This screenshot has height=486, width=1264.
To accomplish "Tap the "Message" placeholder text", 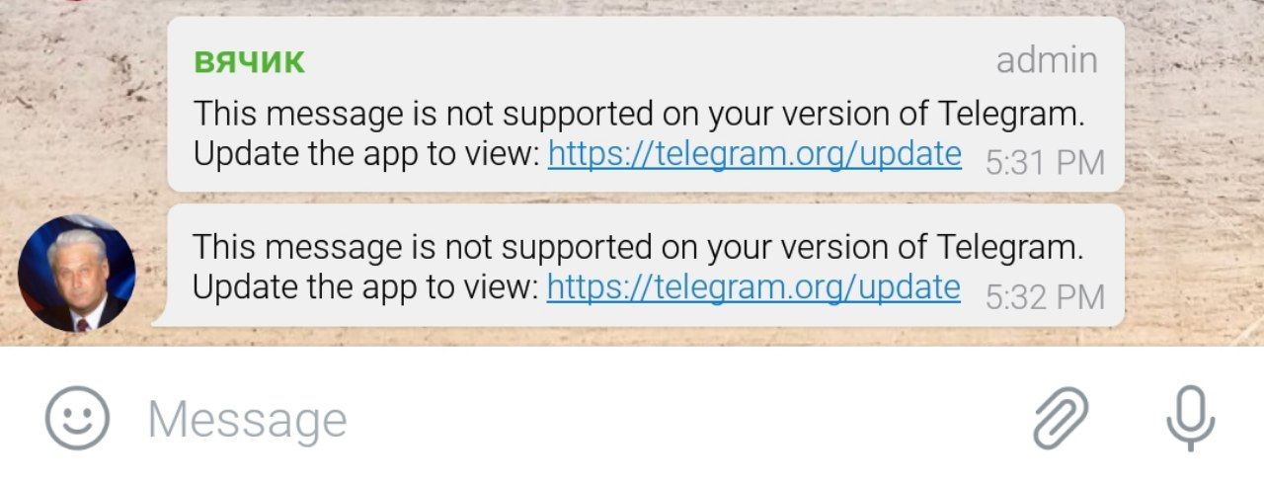I will [247, 420].
